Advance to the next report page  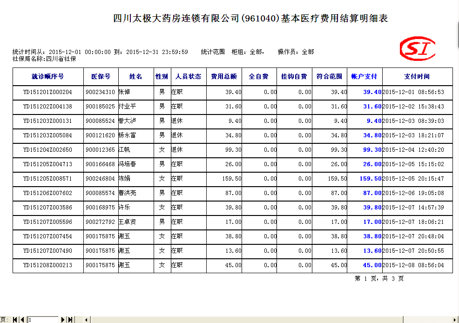point(63,319)
